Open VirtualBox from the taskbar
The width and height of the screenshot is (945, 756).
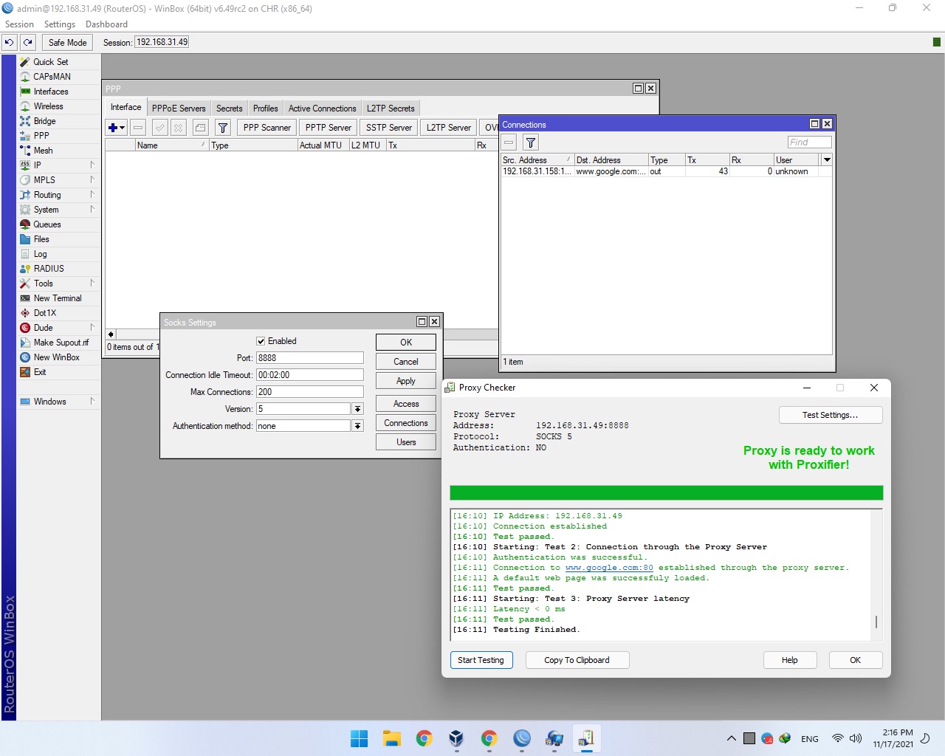pos(456,738)
